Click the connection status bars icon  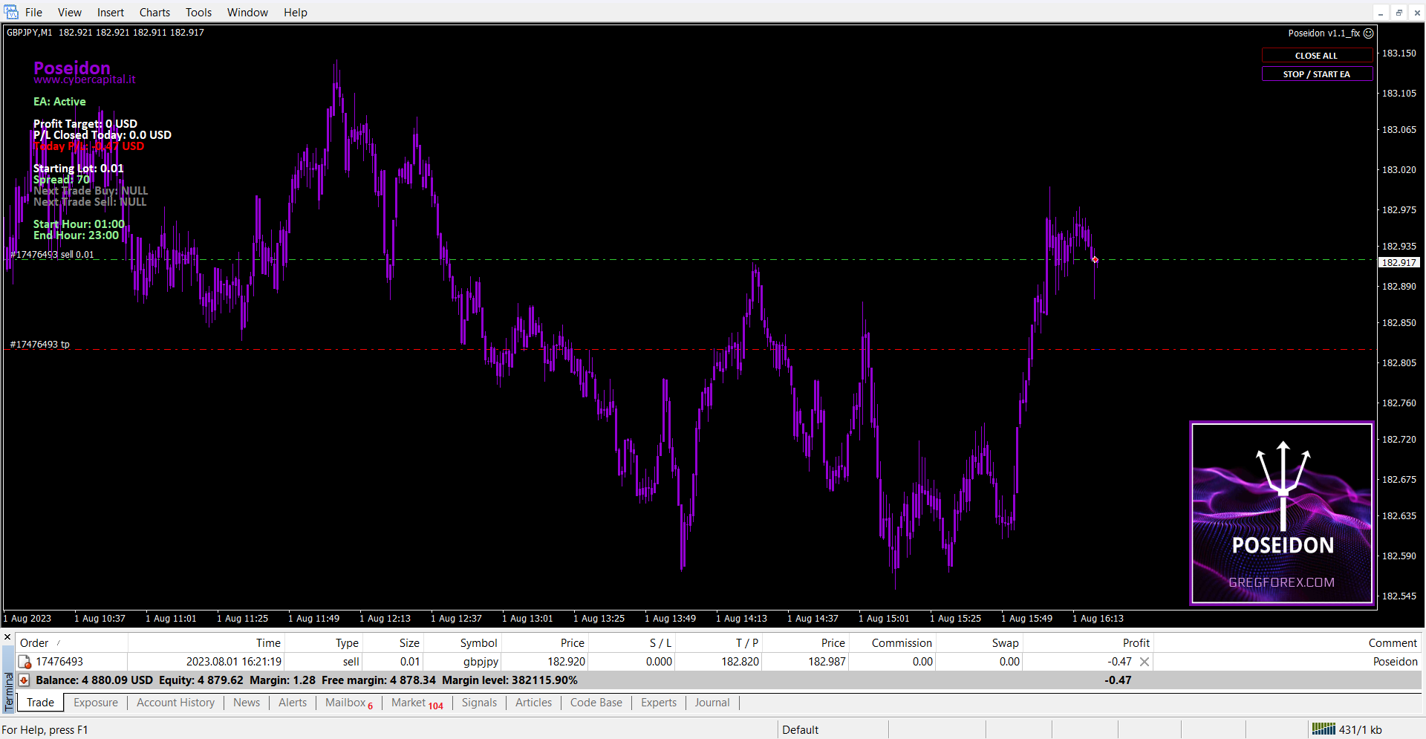coord(1323,729)
